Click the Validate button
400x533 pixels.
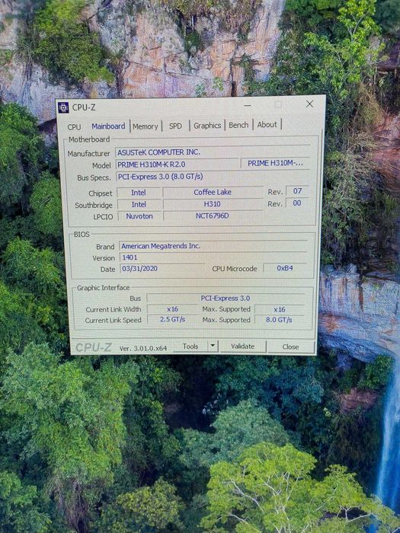[242, 346]
